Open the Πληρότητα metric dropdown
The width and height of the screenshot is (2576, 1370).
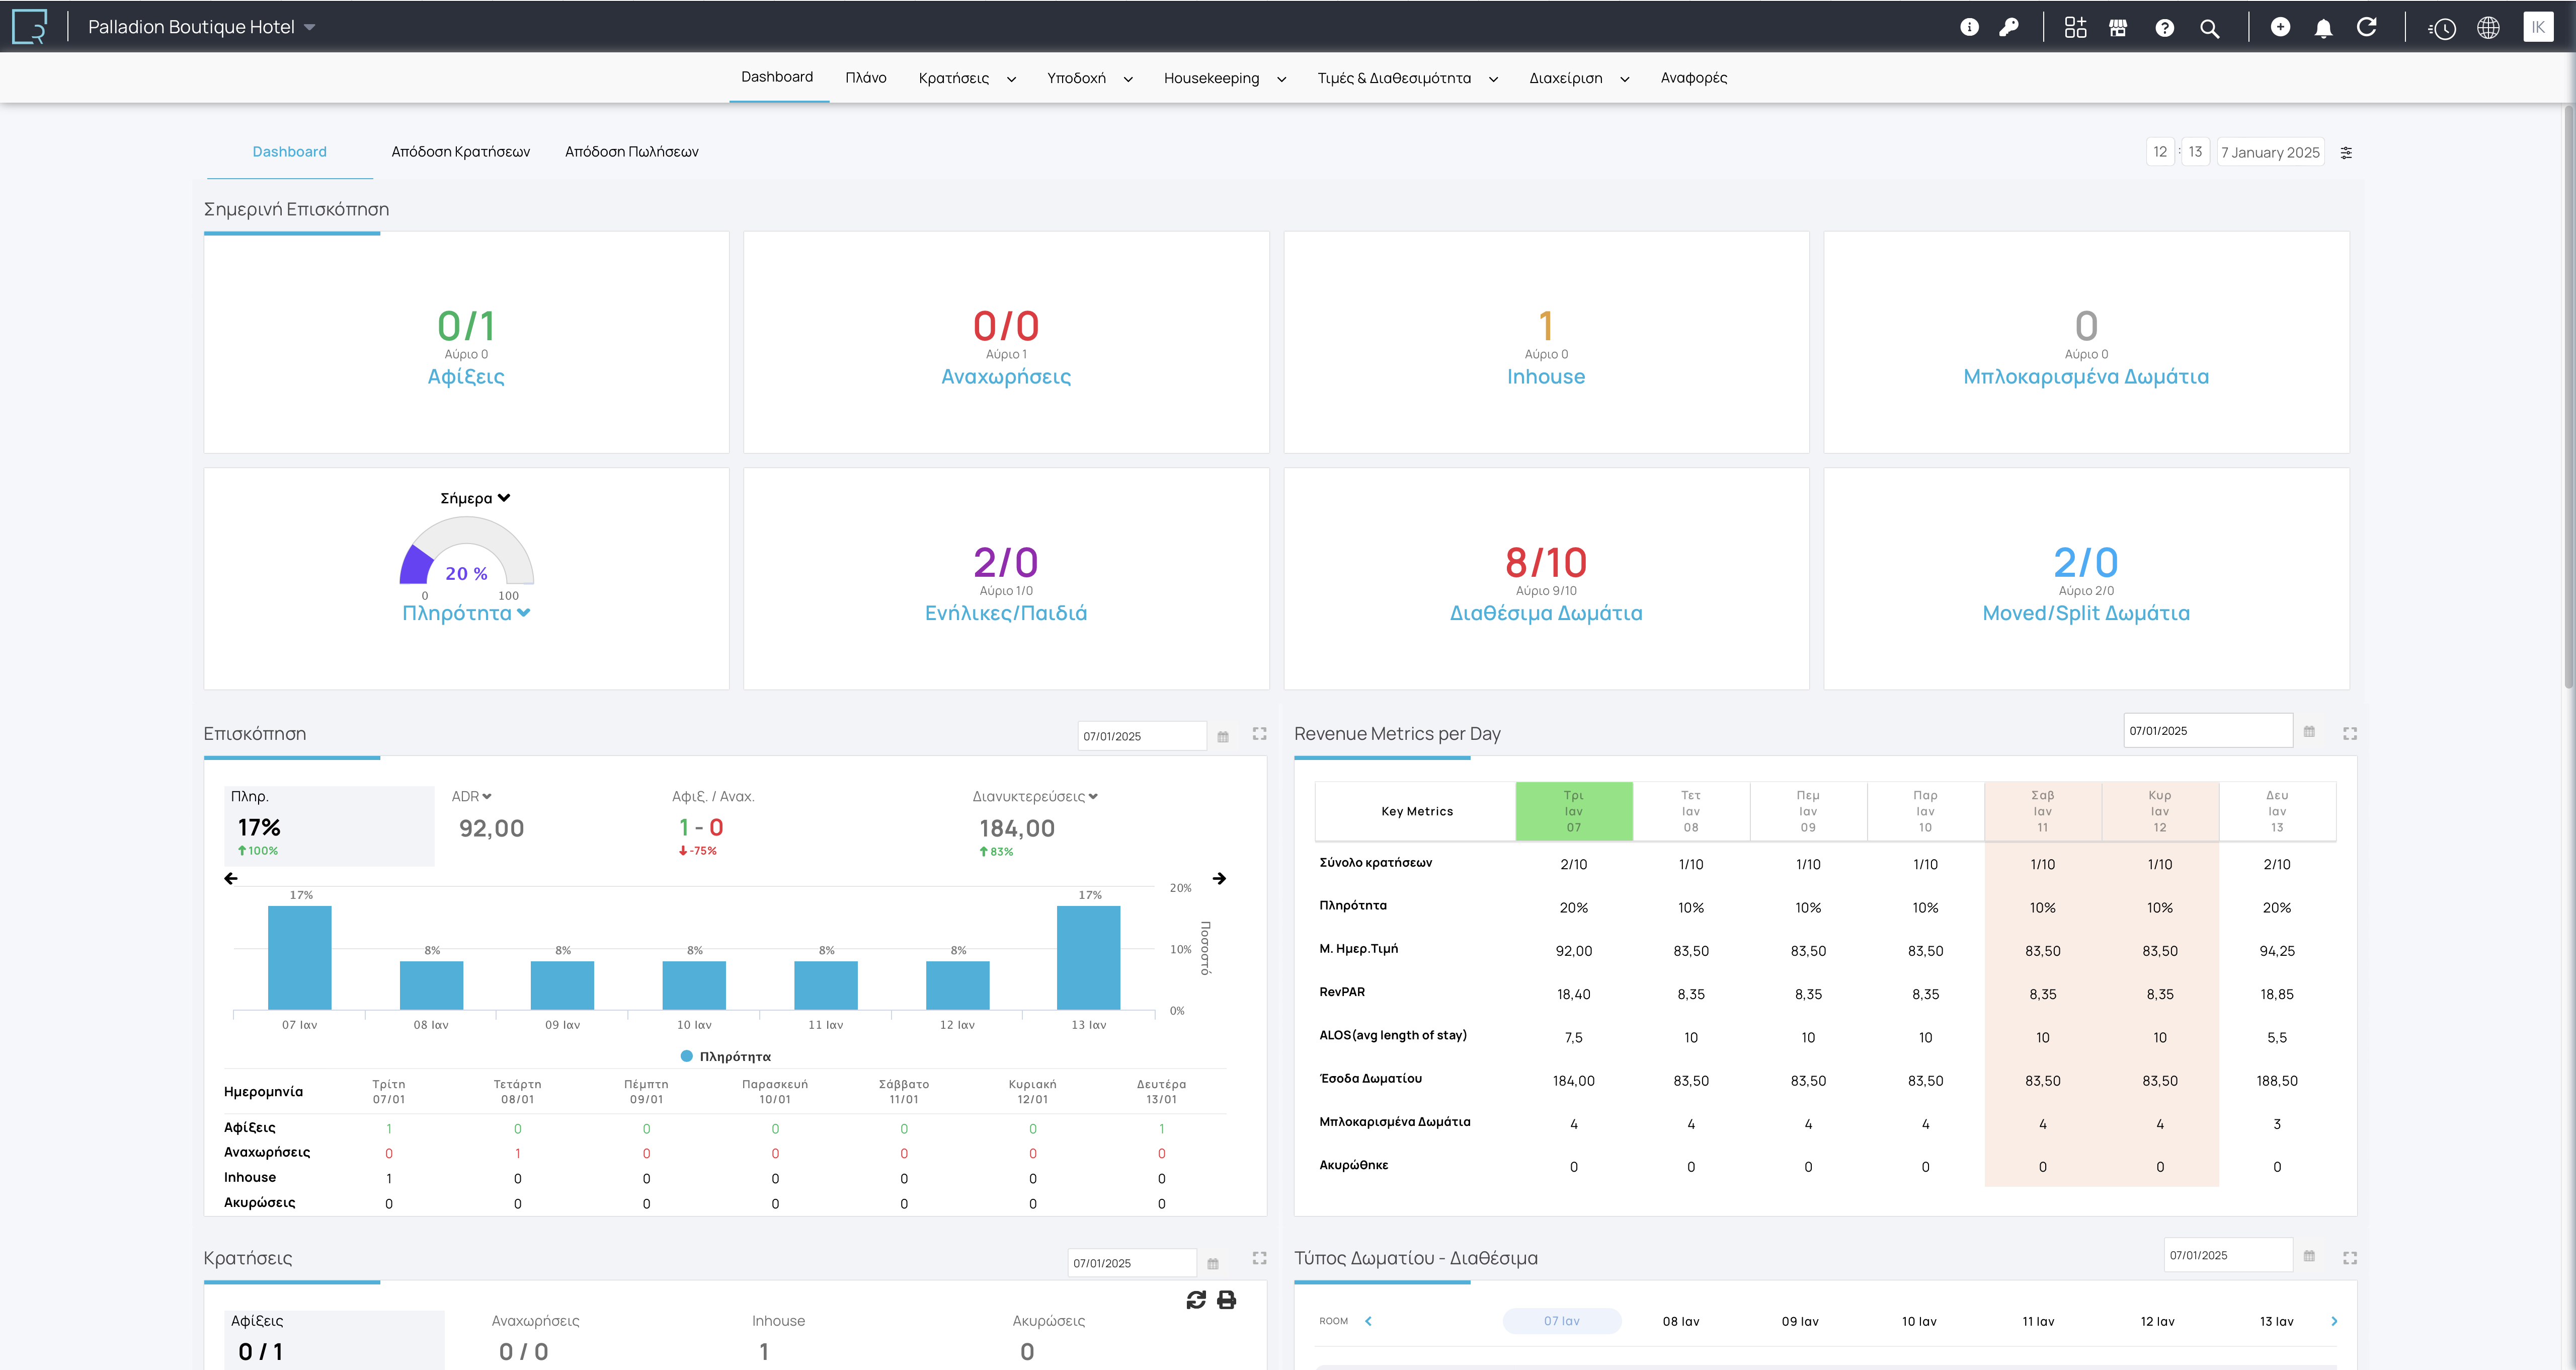click(466, 613)
